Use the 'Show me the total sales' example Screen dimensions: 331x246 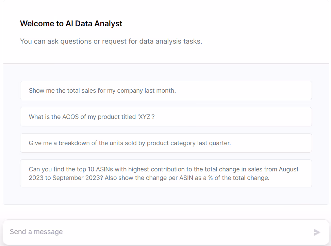coord(102,91)
